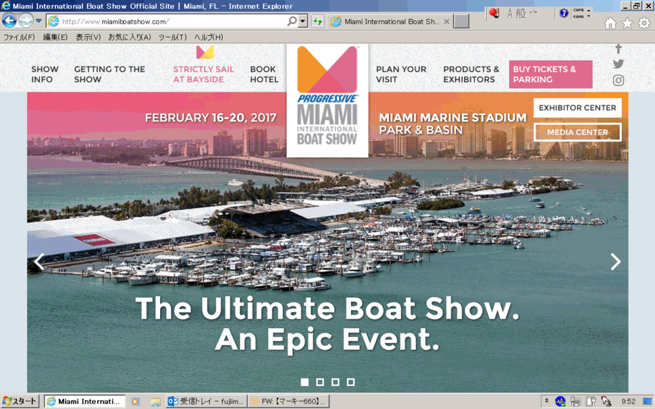This screenshot has width=655, height=409.
Task: Click the "MIAMI MARINE STADIUM" banner text
Action: (452, 117)
